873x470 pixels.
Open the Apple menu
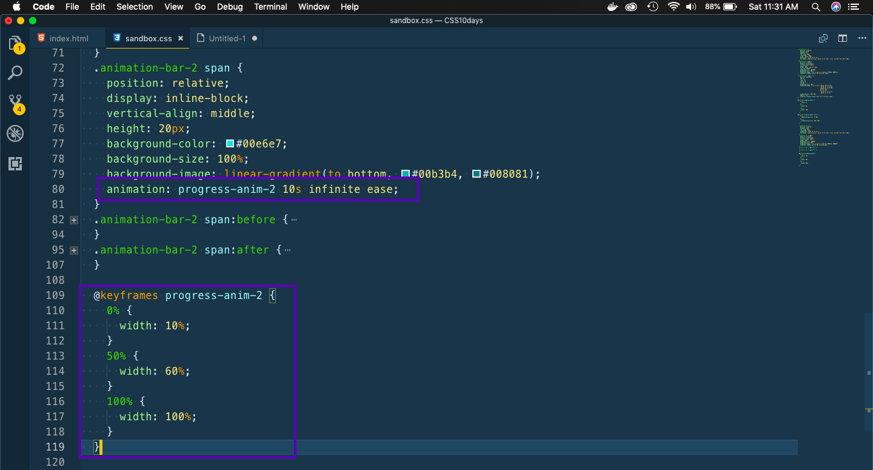[x=16, y=7]
